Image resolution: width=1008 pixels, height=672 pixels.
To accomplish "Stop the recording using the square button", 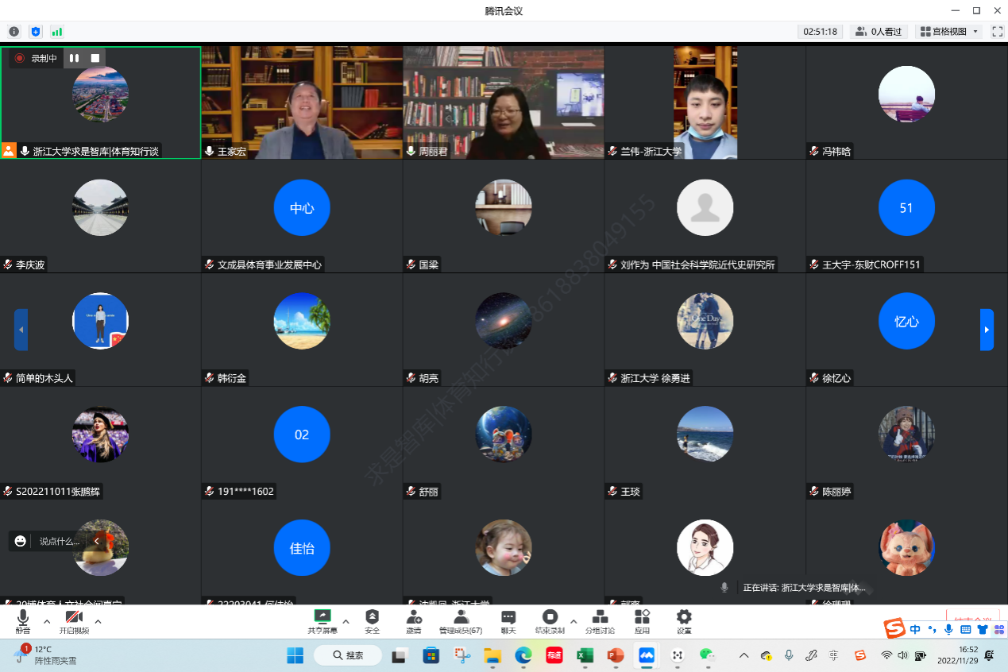I will coord(95,58).
